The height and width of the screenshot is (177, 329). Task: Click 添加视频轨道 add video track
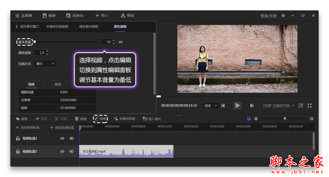coord(27,128)
